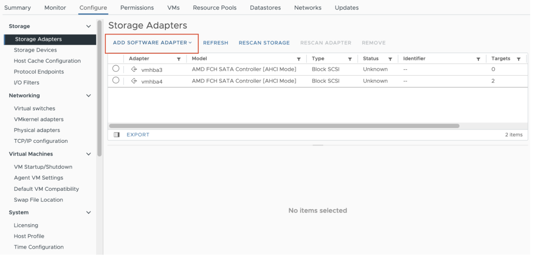
Task: Collapse the Storage section
Action: pos(88,26)
